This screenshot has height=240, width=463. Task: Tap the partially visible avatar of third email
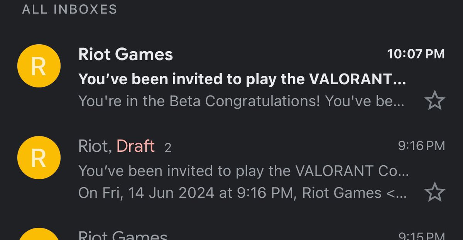[x=39, y=234]
